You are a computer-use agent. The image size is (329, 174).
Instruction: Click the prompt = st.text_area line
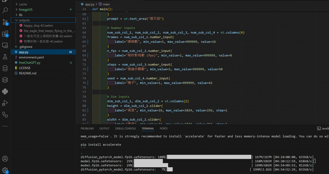[135, 19]
